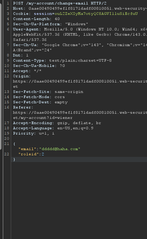Click the Sec-Ch-Ua-Mobile ?0 header

39,65
